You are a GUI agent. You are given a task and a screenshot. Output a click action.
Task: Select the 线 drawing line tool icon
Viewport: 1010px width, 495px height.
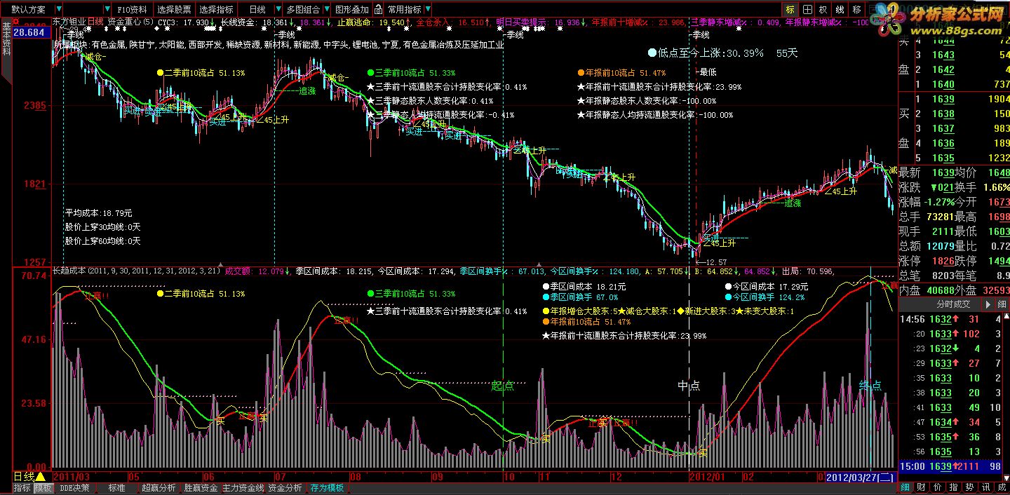click(x=840, y=10)
